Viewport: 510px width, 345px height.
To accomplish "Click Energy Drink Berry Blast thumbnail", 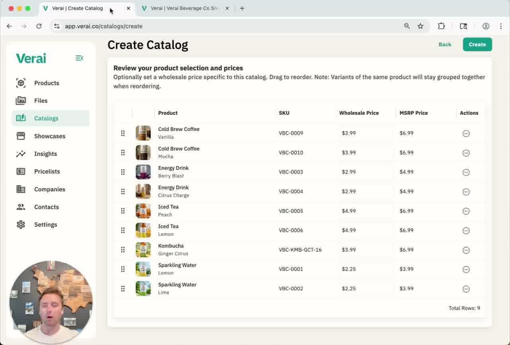I will point(143,172).
